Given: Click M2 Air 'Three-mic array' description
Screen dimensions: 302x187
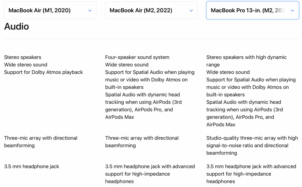Looking at the screenshot, I should point(142,141).
